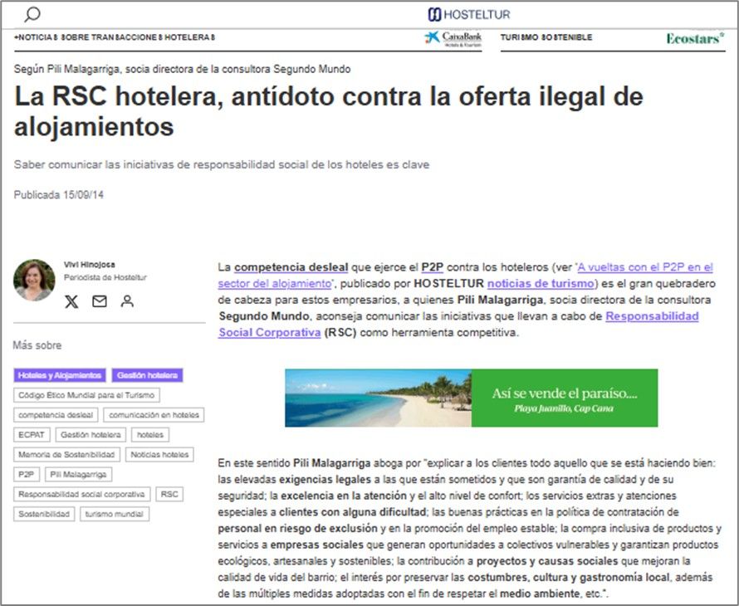Screen dimensions: 739x606
Task: Click the 'noticias de turismo' link
Action: pyautogui.click(x=541, y=283)
